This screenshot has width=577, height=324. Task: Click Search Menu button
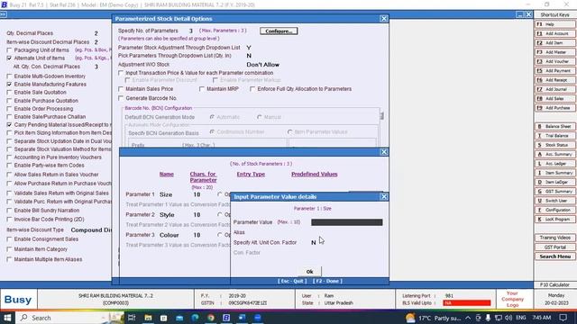[555, 256]
